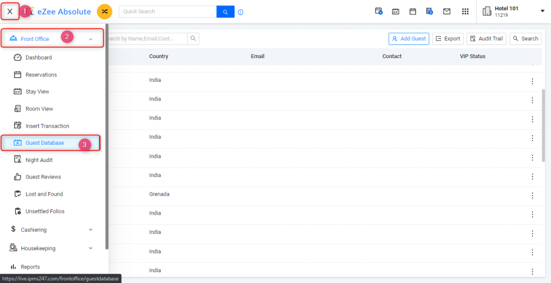Open the Hotel 101 property dropdown arrow
The image size is (551, 283).
(542, 11)
